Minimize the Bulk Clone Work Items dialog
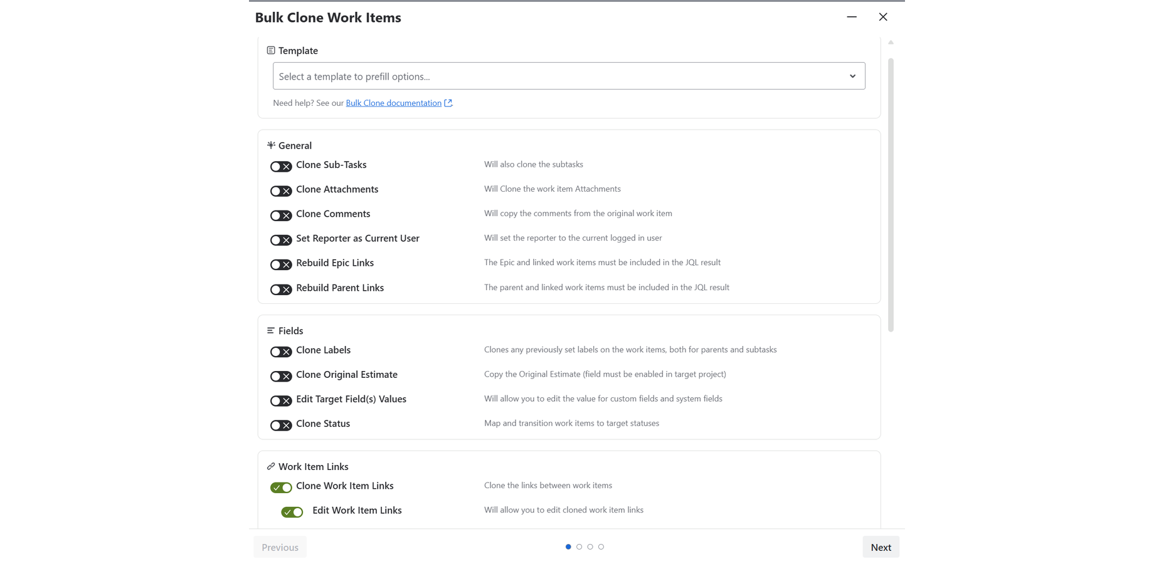1154x564 pixels. pyautogui.click(x=851, y=17)
